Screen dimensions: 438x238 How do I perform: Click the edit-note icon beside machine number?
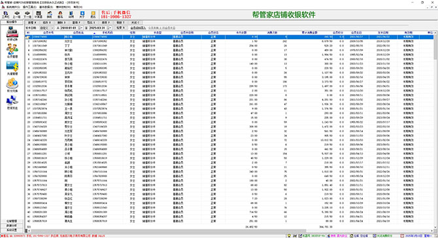301,236
